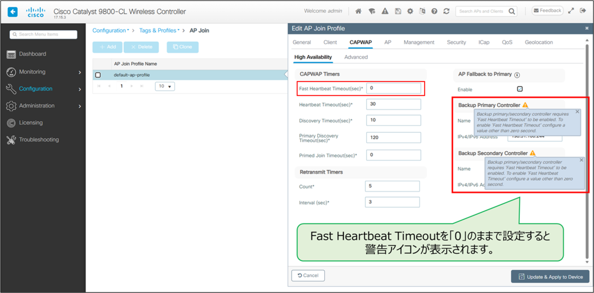Switch to the General tab

tap(302, 42)
